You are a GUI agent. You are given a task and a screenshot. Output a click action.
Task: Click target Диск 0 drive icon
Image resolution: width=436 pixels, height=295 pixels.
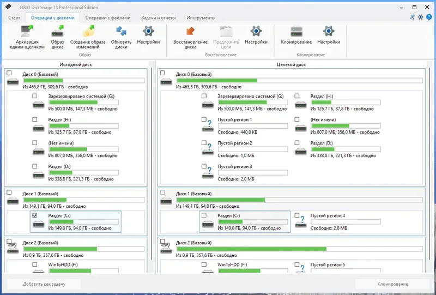coord(166,82)
